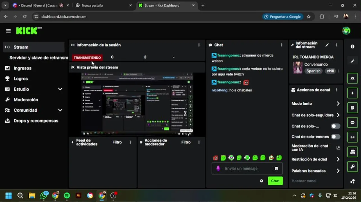Open Spotify from the taskbar
This screenshot has height=202, width=361.
[x=67, y=196]
